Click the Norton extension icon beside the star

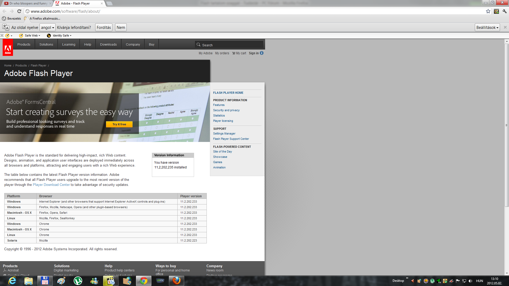(497, 11)
